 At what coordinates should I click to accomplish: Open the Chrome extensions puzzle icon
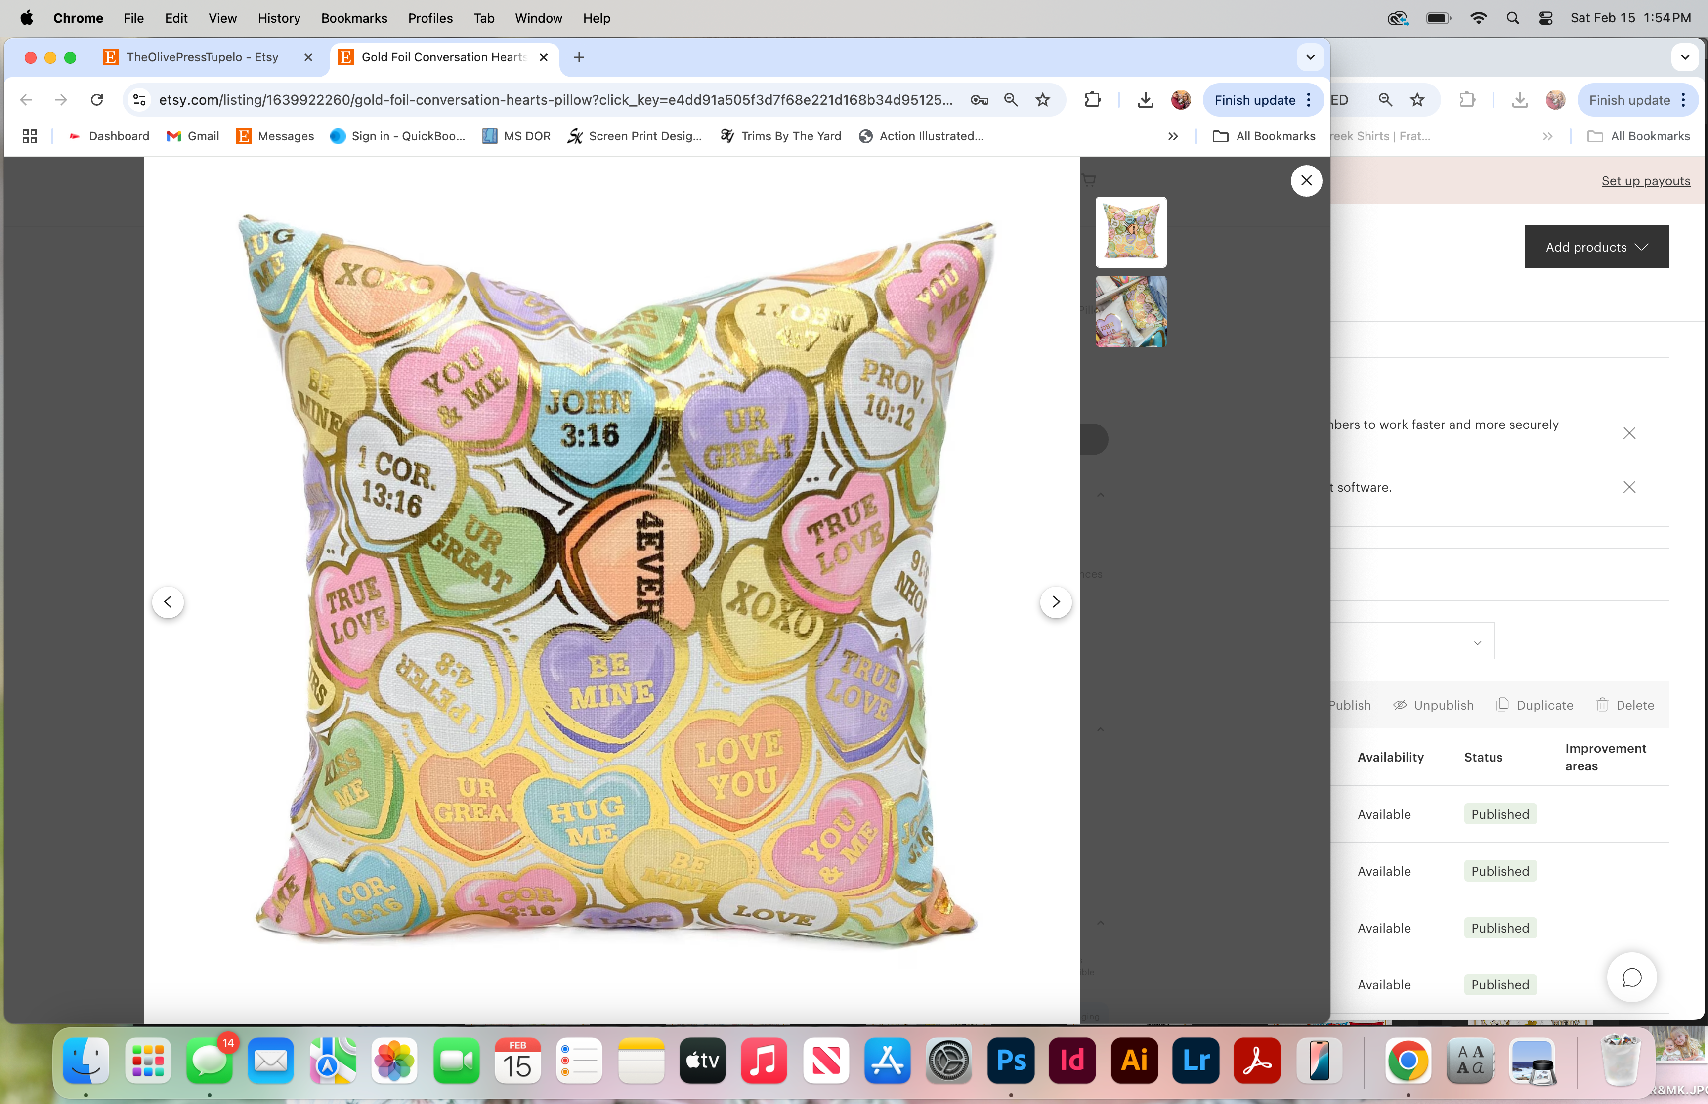point(1092,100)
